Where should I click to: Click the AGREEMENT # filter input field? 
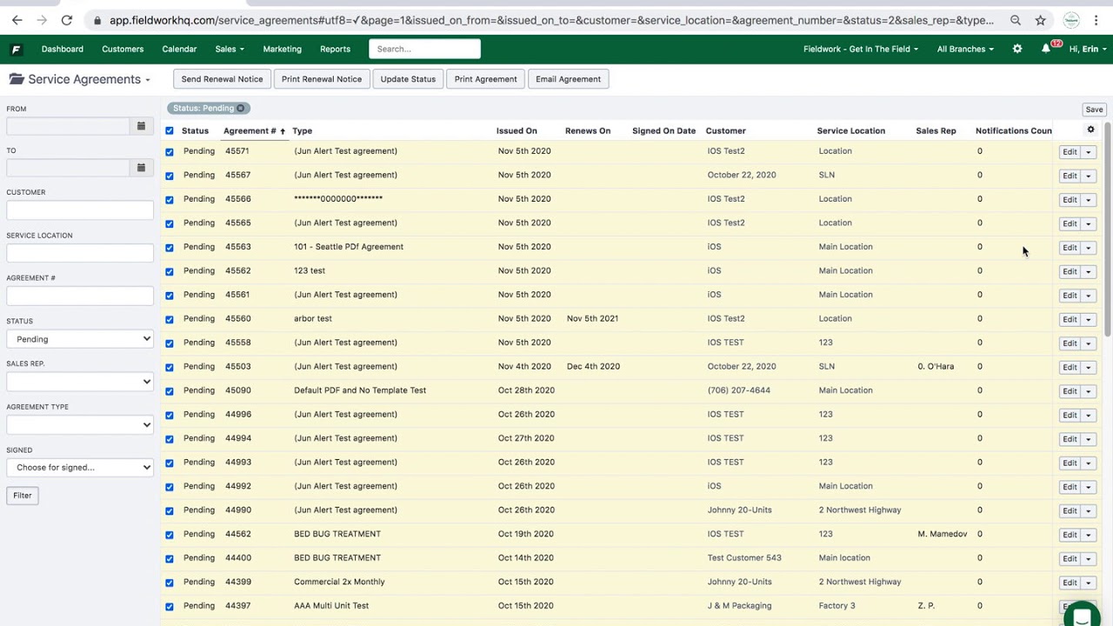point(80,296)
